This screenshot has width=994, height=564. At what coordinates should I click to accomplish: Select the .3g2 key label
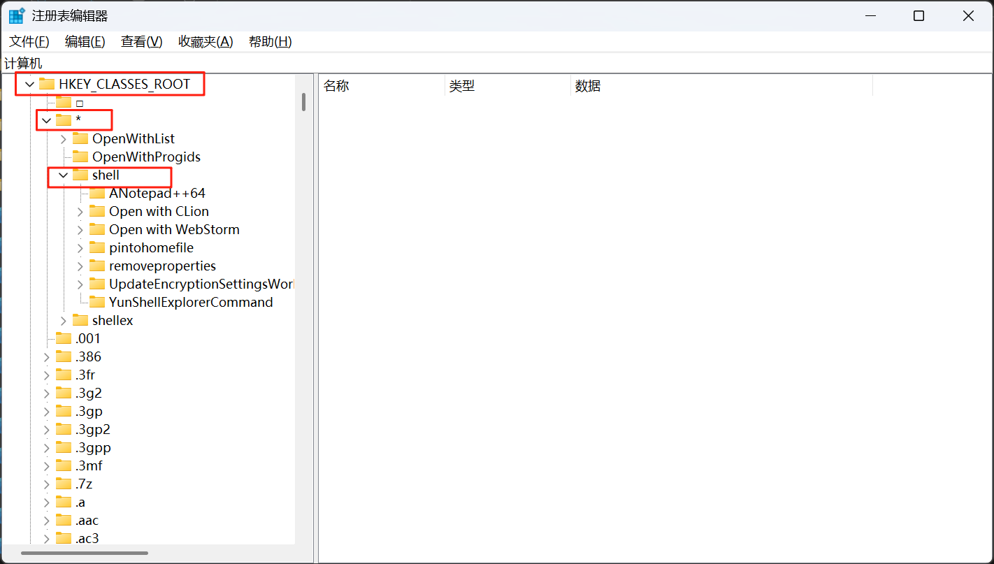tap(89, 393)
